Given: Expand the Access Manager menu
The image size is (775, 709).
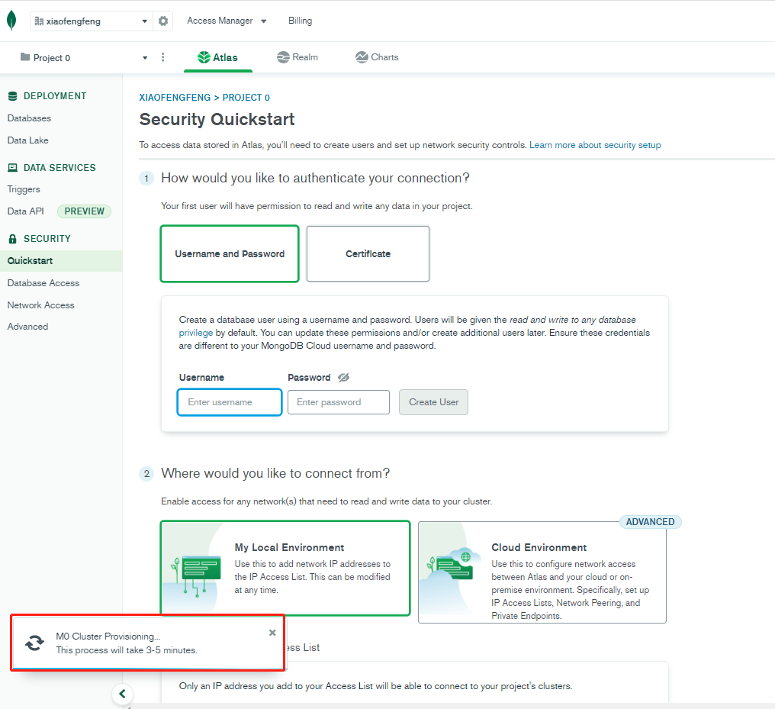Looking at the screenshot, I should [227, 21].
